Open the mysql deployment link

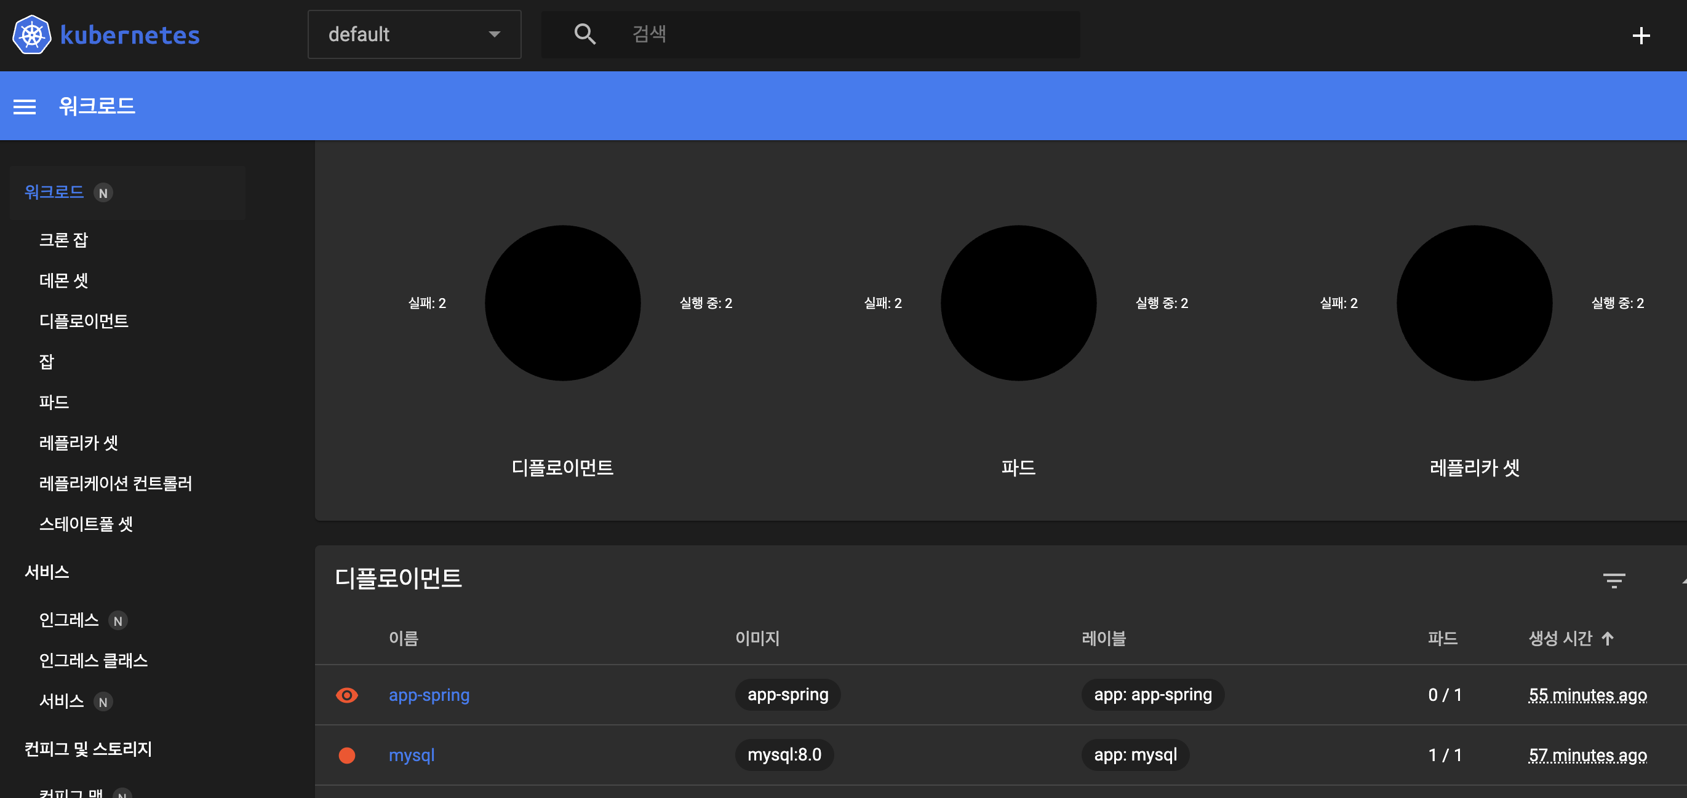[411, 755]
